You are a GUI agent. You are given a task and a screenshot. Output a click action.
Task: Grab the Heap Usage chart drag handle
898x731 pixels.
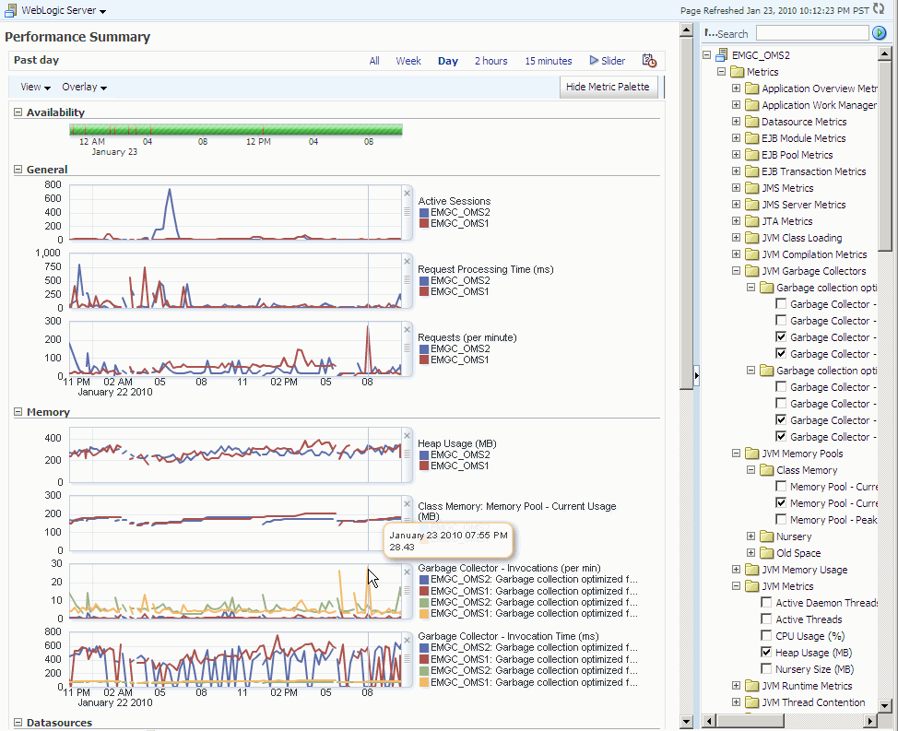pyautogui.click(x=408, y=454)
